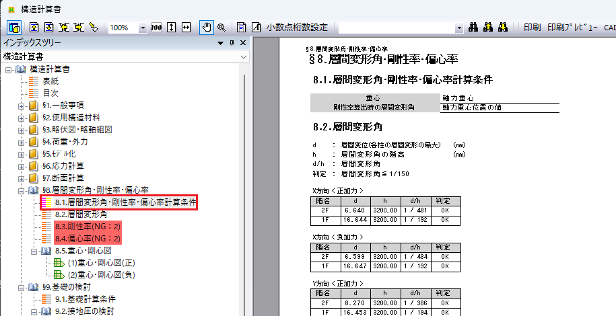
Task: Select 8.3.剛性率(NG：2) in tree
Action: coord(88,227)
